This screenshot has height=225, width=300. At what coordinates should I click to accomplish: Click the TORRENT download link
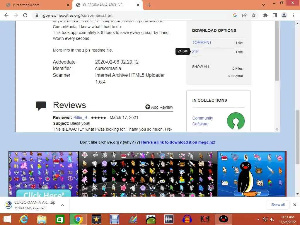(202, 42)
